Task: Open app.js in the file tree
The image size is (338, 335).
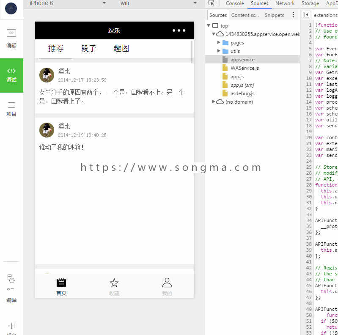Action: (x=237, y=77)
